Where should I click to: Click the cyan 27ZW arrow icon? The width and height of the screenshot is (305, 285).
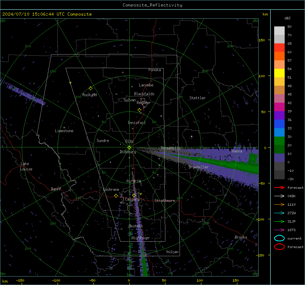point(279,213)
